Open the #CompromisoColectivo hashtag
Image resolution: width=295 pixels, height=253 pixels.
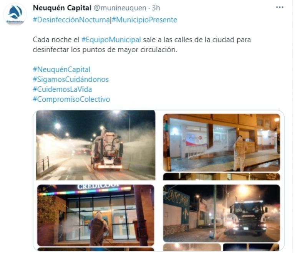(71, 99)
